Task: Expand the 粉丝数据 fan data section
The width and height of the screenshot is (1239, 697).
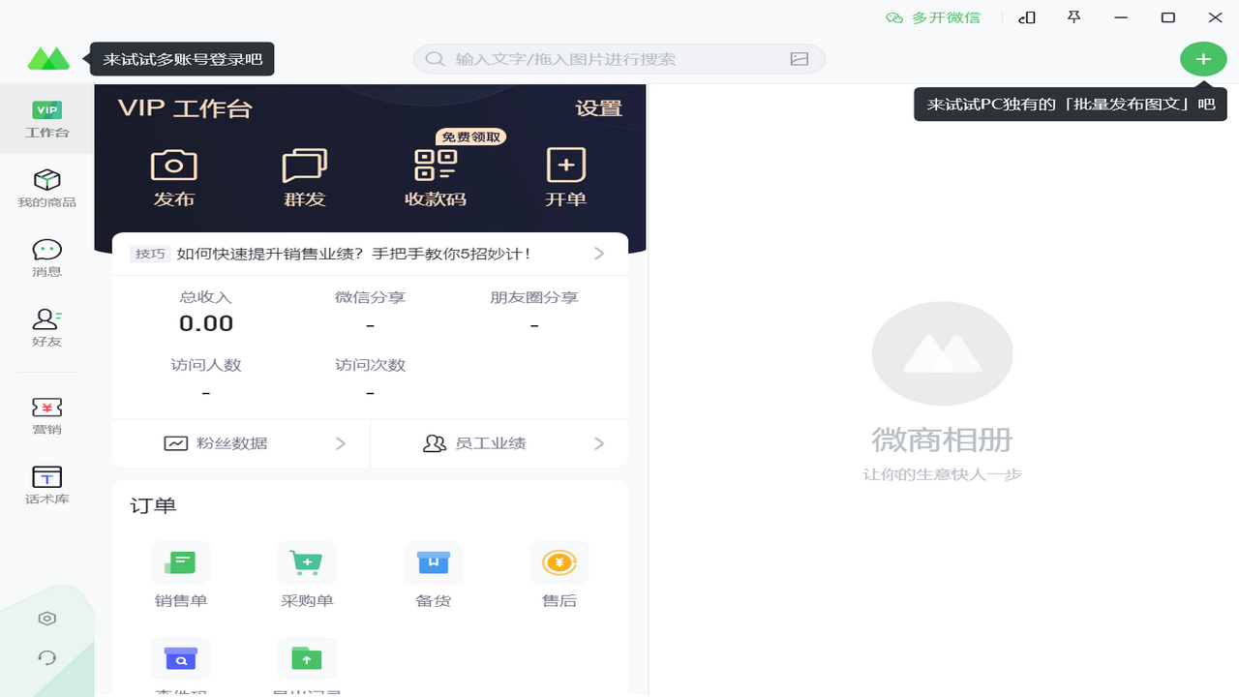Action: 240,442
